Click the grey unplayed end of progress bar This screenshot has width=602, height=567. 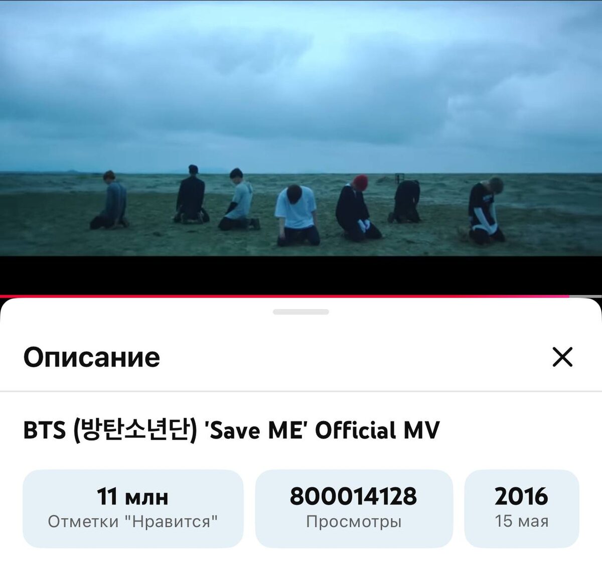tap(585, 296)
